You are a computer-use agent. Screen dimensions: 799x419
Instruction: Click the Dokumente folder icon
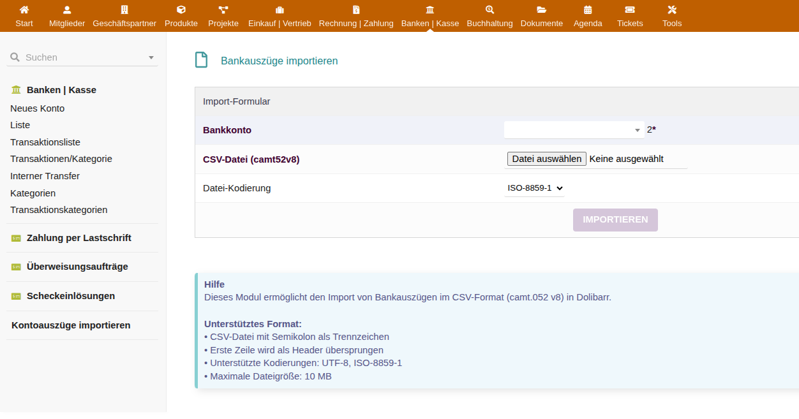[542, 10]
